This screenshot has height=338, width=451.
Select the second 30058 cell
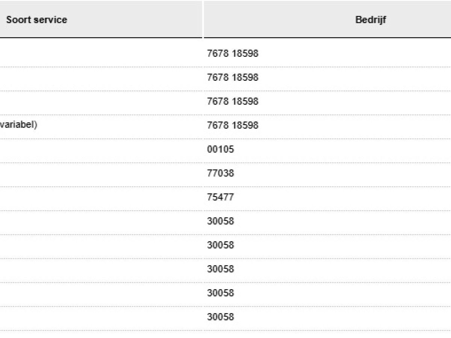(x=220, y=245)
